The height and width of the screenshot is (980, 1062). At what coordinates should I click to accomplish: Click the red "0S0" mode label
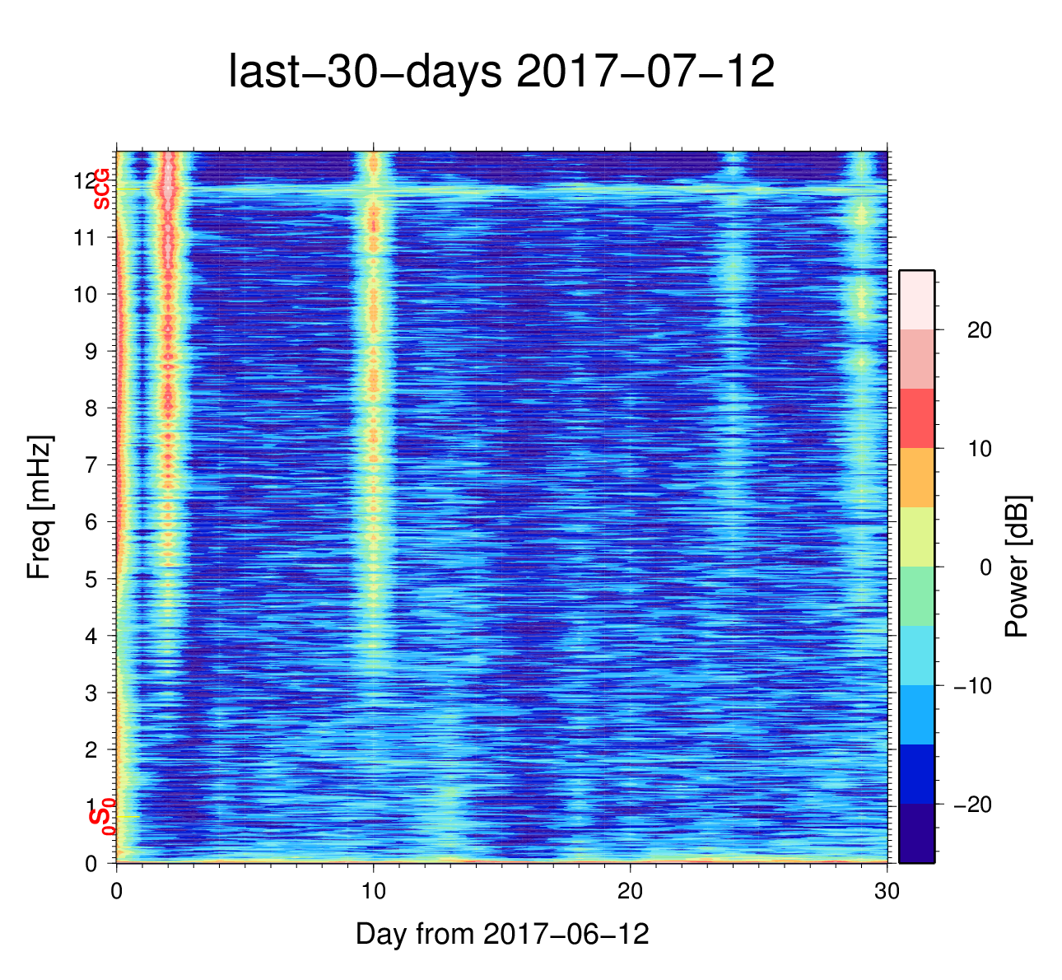102,816
